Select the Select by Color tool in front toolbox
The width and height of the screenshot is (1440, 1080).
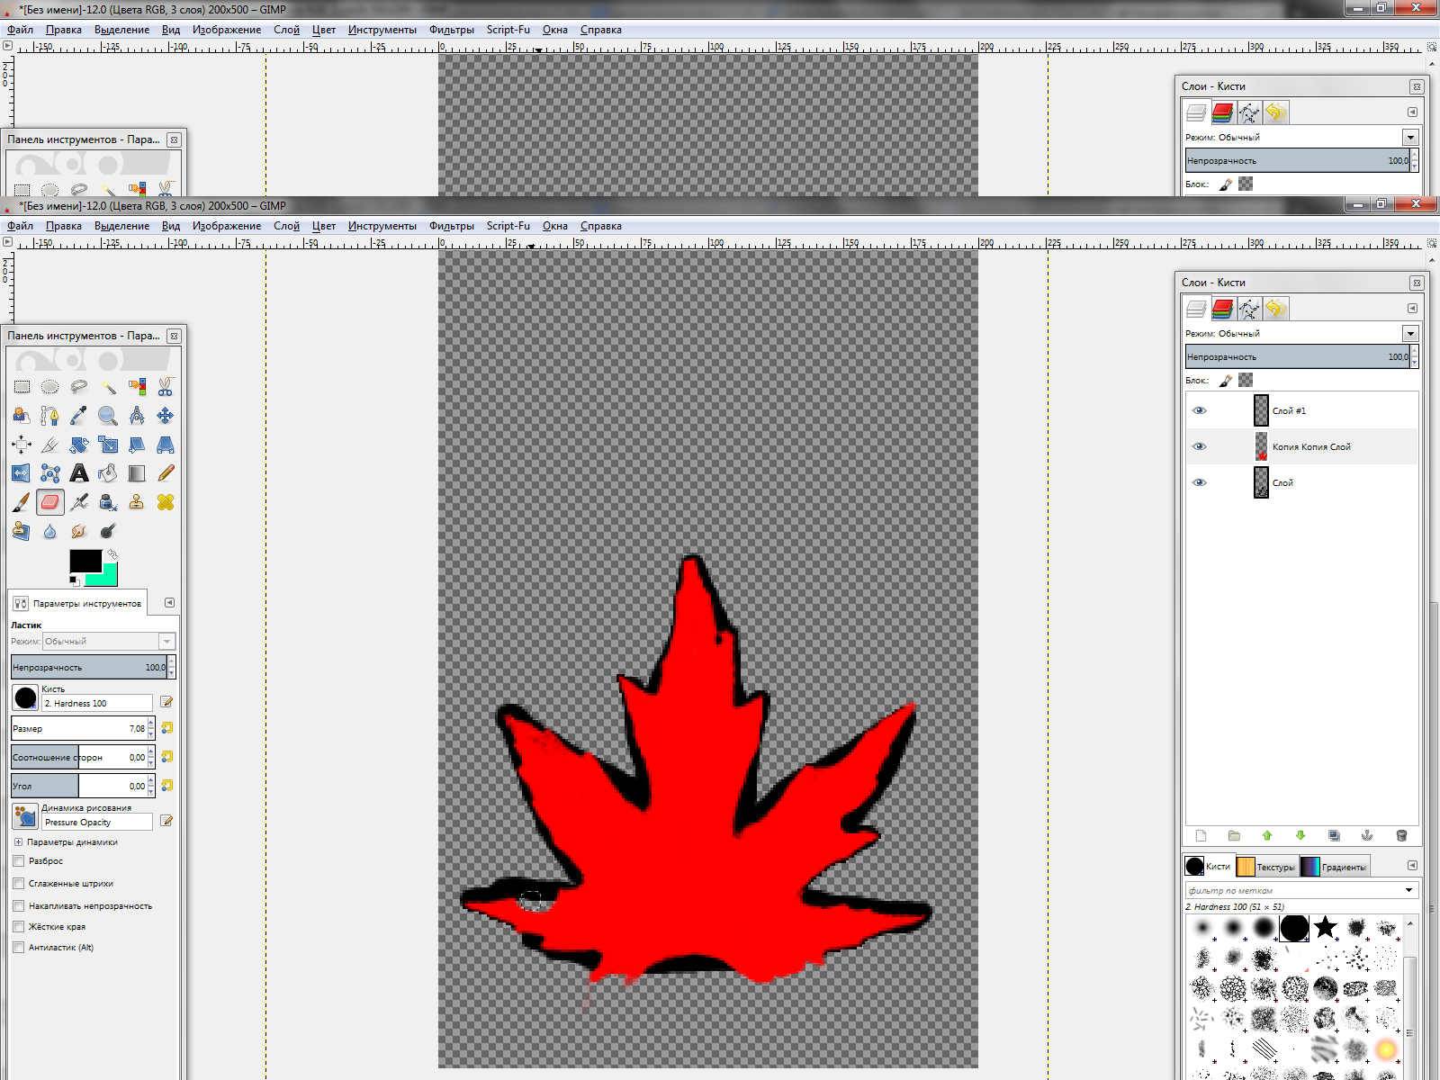pyautogui.click(x=137, y=387)
